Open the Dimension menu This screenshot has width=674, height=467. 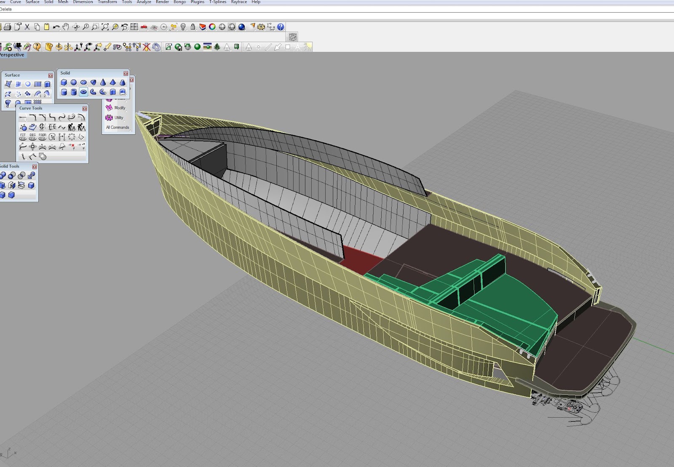coord(83,2)
